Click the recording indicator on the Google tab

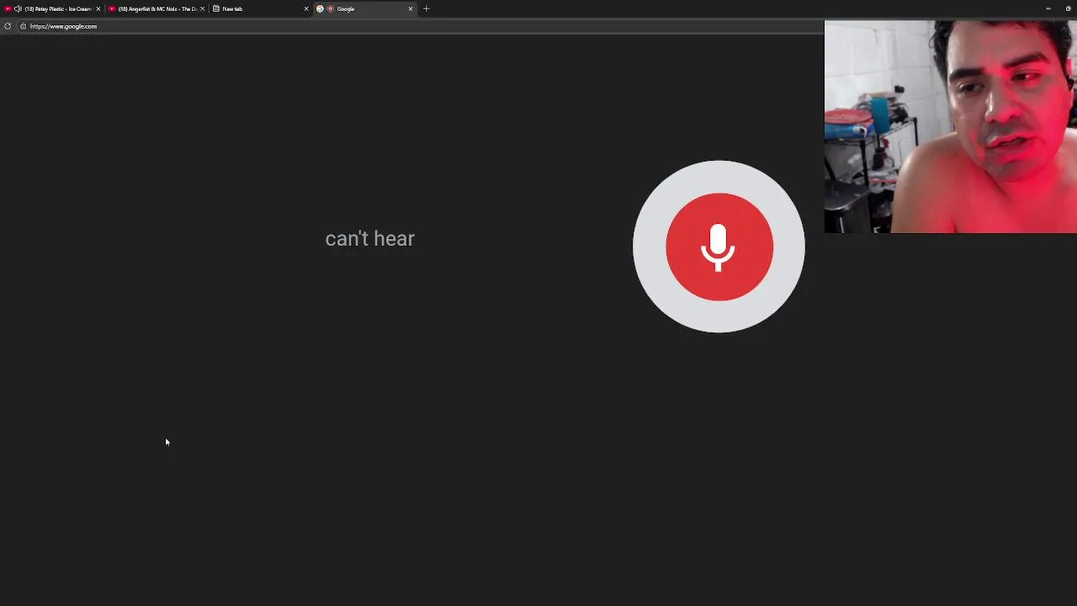[330, 8]
